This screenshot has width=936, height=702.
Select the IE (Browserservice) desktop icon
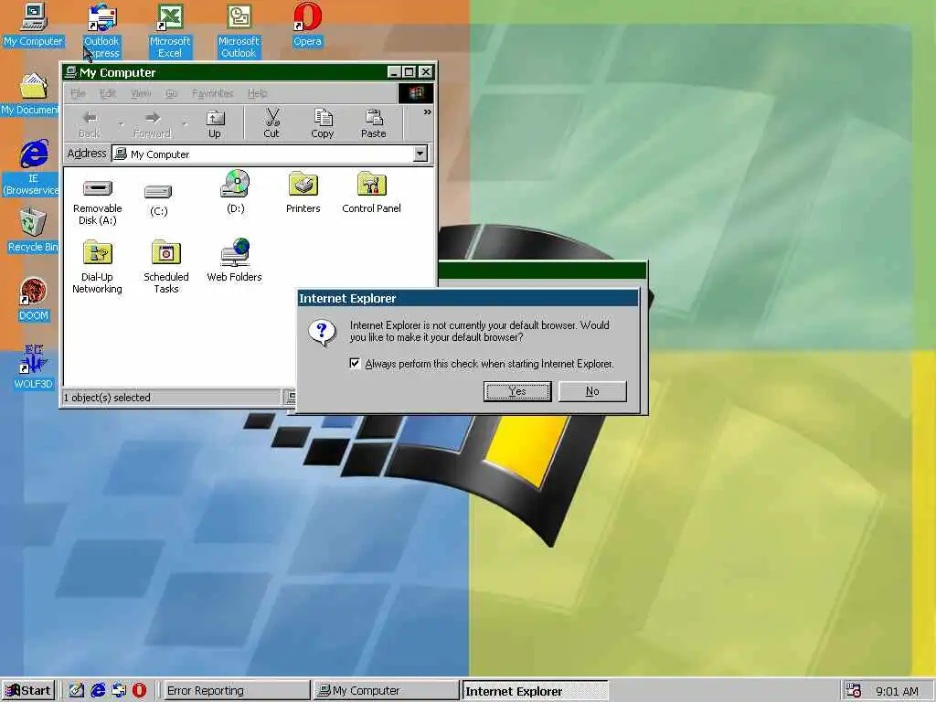32,167
